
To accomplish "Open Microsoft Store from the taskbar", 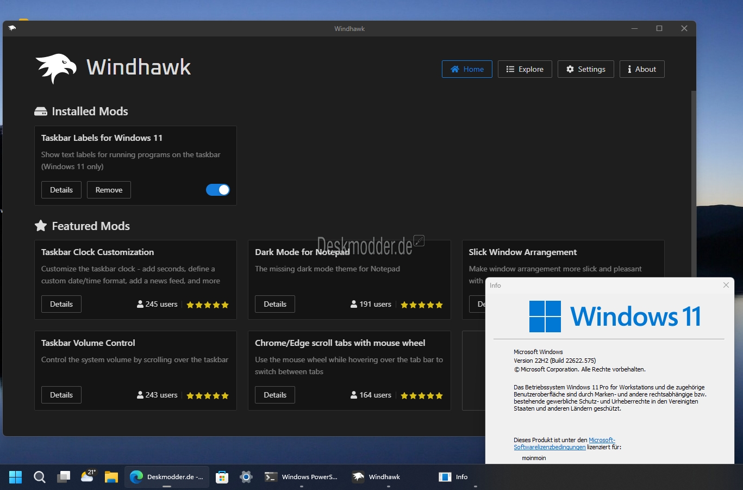I will click(x=222, y=477).
